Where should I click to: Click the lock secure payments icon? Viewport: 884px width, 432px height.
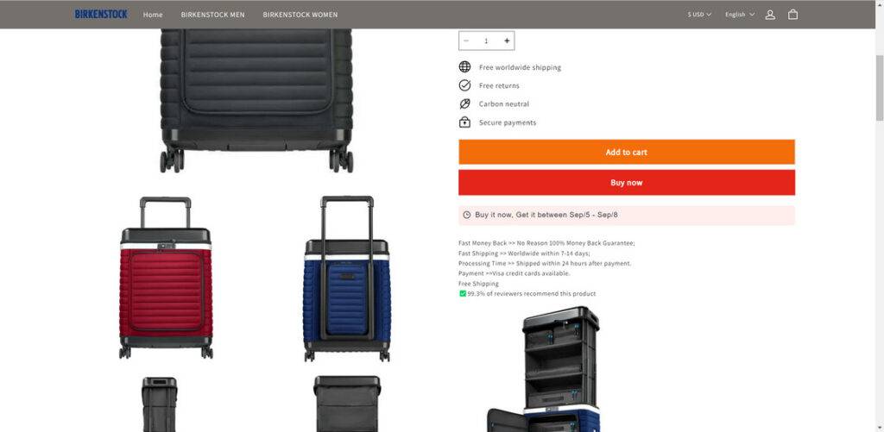[x=464, y=122]
